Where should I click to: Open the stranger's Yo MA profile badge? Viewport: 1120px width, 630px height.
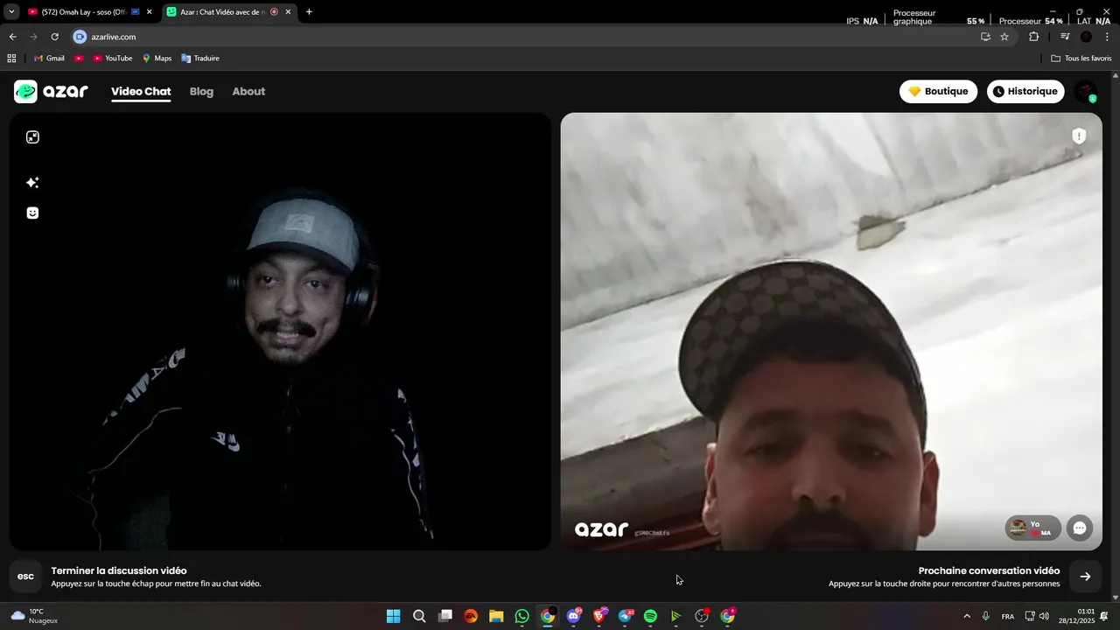tap(1032, 528)
